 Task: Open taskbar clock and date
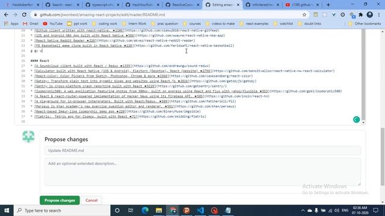pyautogui.click(x=360, y=211)
